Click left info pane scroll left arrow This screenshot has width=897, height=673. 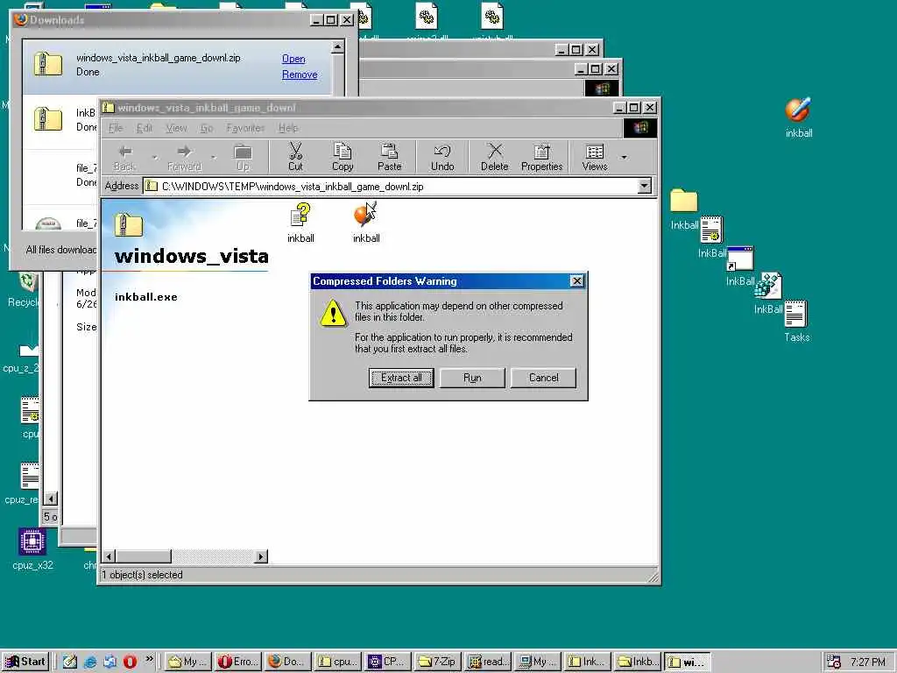click(x=109, y=556)
